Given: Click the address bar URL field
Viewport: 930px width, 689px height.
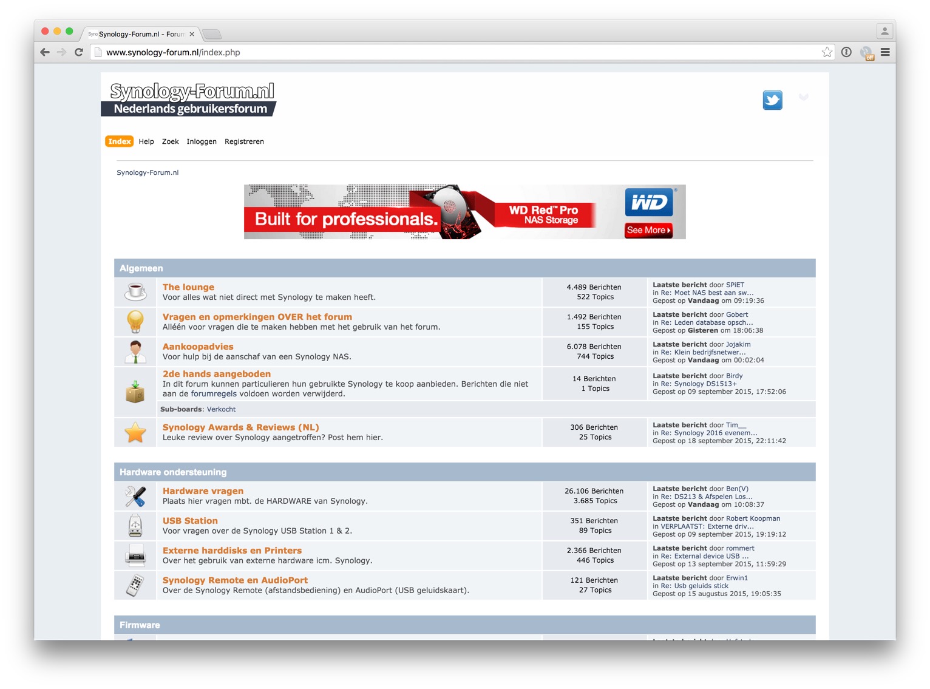Looking at the screenshot, I should coord(243,52).
